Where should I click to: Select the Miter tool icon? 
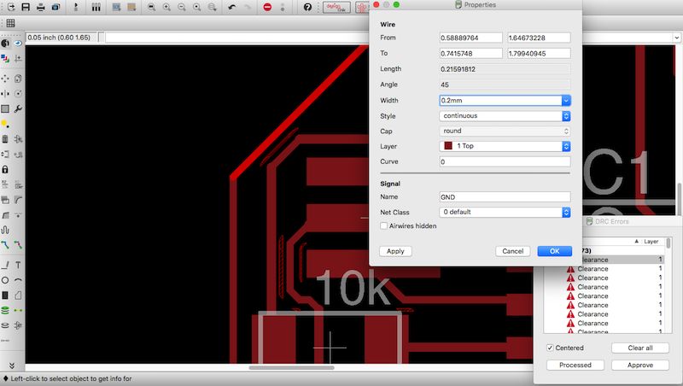pos(18,200)
